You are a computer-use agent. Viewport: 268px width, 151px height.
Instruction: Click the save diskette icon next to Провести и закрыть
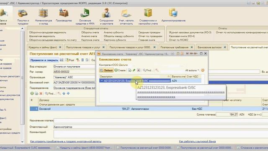pyautogui.click(x=62, y=60)
